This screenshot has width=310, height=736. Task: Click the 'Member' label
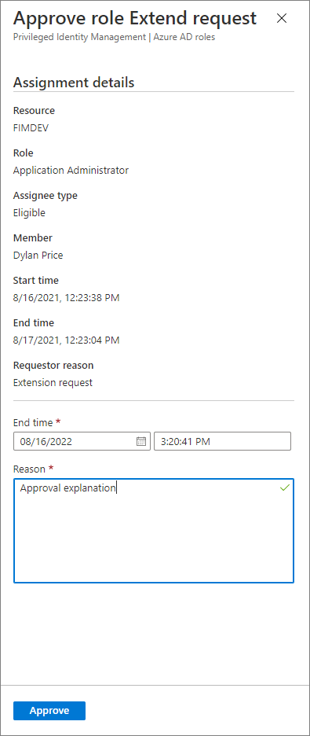tap(33, 238)
